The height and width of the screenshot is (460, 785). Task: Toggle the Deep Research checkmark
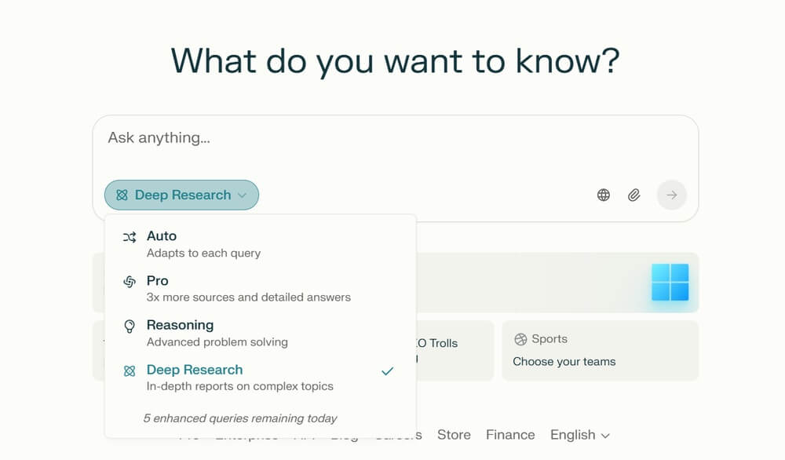click(388, 371)
